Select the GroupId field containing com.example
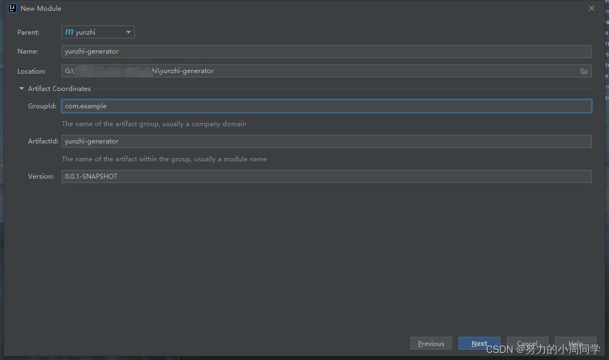 click(x=217, y=106)
